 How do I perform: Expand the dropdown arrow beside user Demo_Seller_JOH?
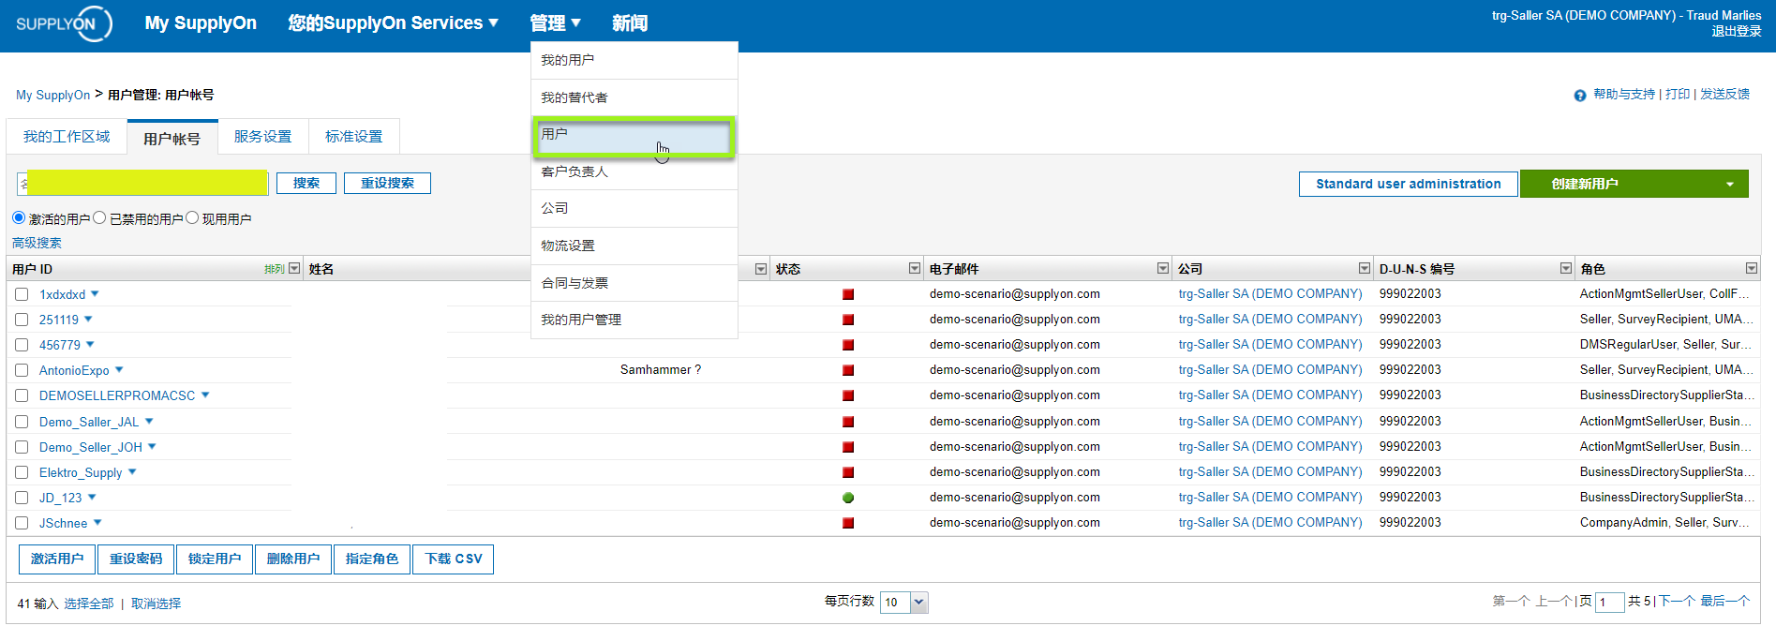(152, 446)
